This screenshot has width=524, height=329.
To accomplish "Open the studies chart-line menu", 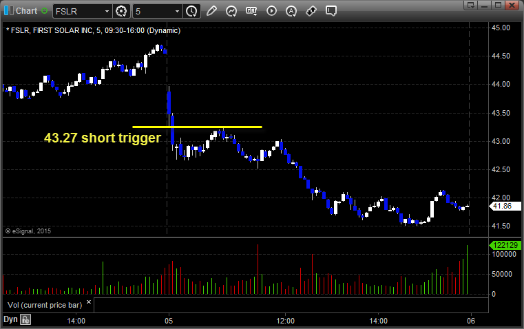I will pos(231,11).
